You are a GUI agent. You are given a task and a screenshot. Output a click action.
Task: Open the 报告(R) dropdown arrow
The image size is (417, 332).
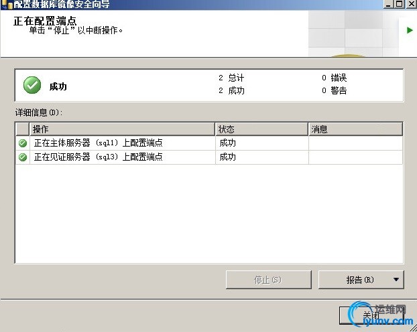[x=396, y=279]
